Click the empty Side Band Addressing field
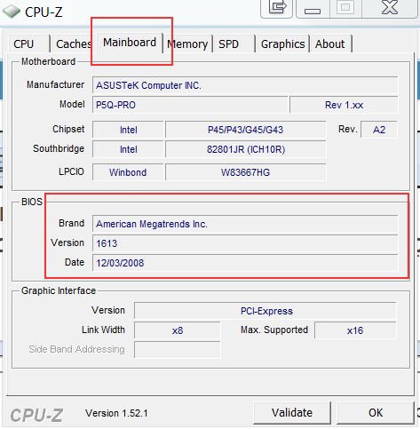The height and width of the screenshot is (429, 420). [178, 350]
